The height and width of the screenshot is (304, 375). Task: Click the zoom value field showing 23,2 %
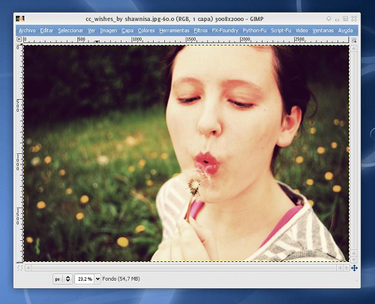[85, 278]
